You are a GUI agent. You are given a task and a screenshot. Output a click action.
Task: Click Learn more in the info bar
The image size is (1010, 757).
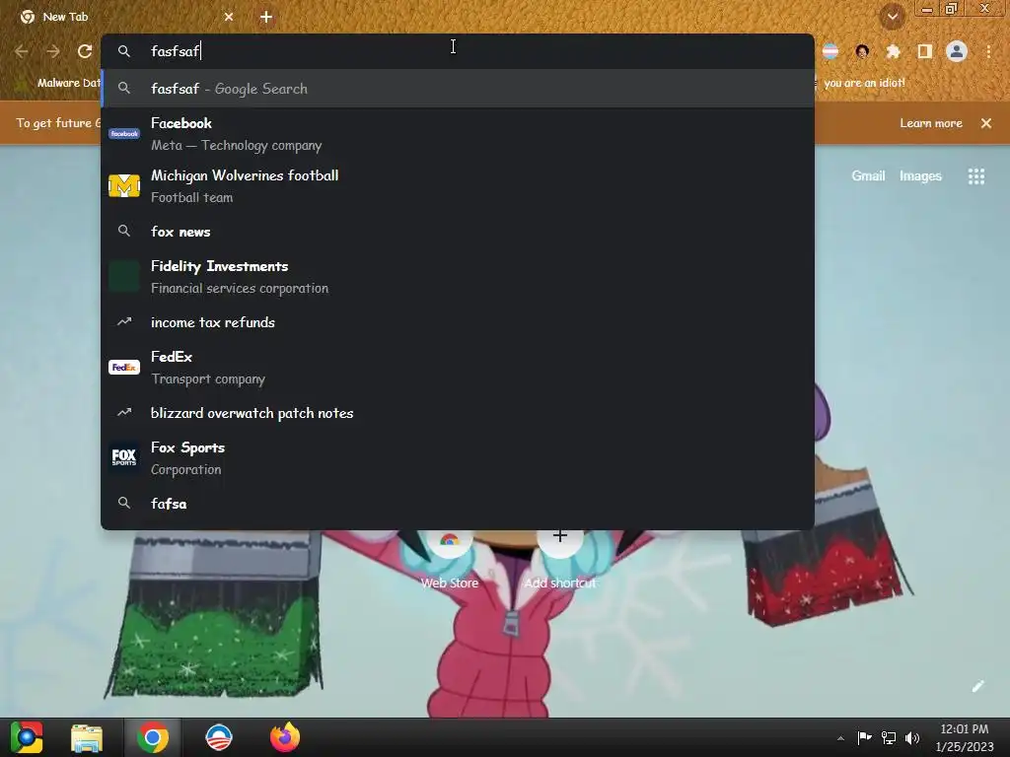coord(931,123)
